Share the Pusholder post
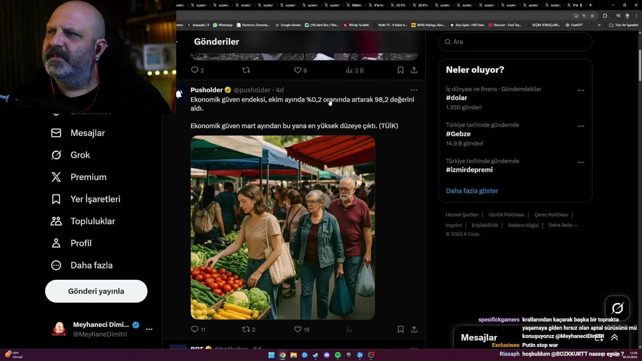Screen dimensions: 642x361 click(x=414, y=329)
